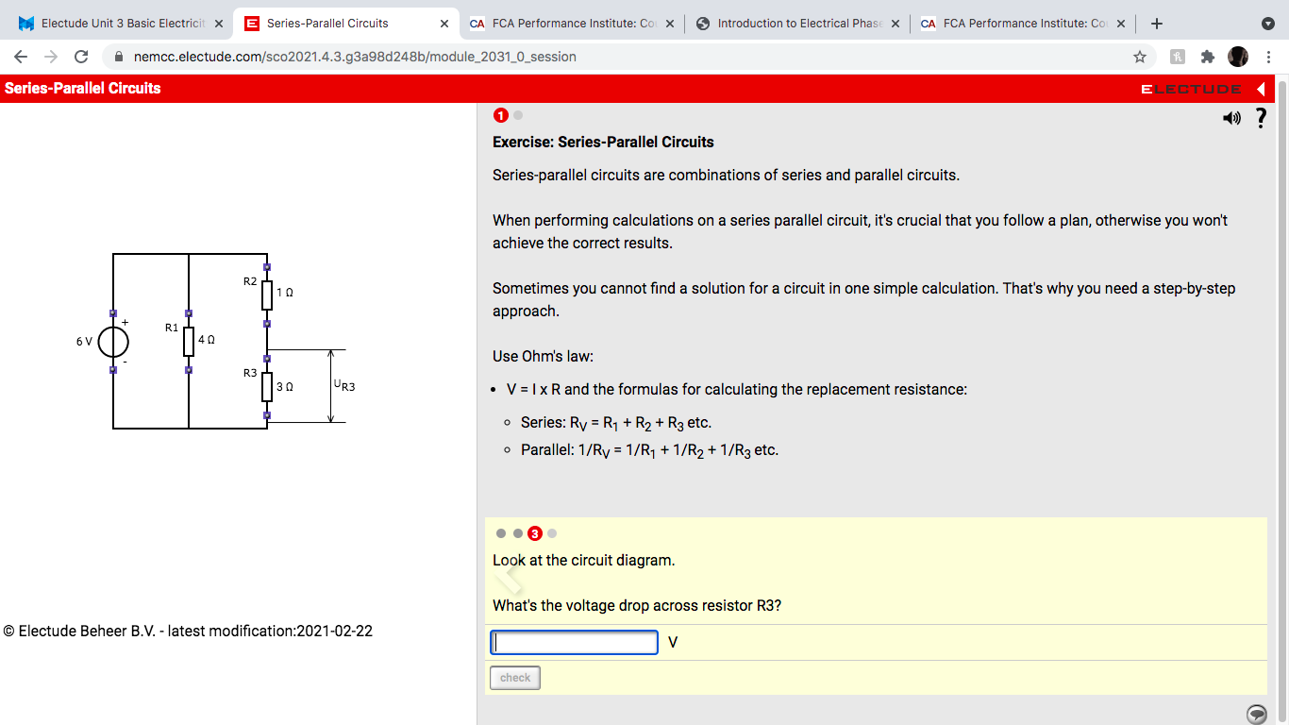Open a new browser tab

click(x=1157, y=24)
